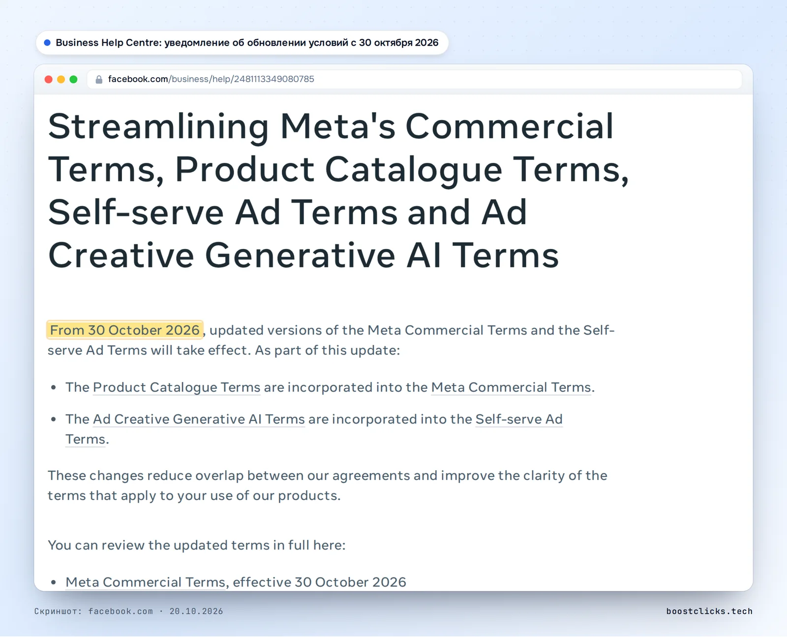Screen dimensions: 787x637
Task: Click the highlighted 'From 30 October 2026' text
Action: click(125, 330)
